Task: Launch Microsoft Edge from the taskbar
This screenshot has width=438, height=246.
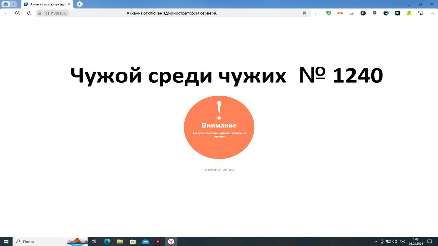Action: point(107,242)
